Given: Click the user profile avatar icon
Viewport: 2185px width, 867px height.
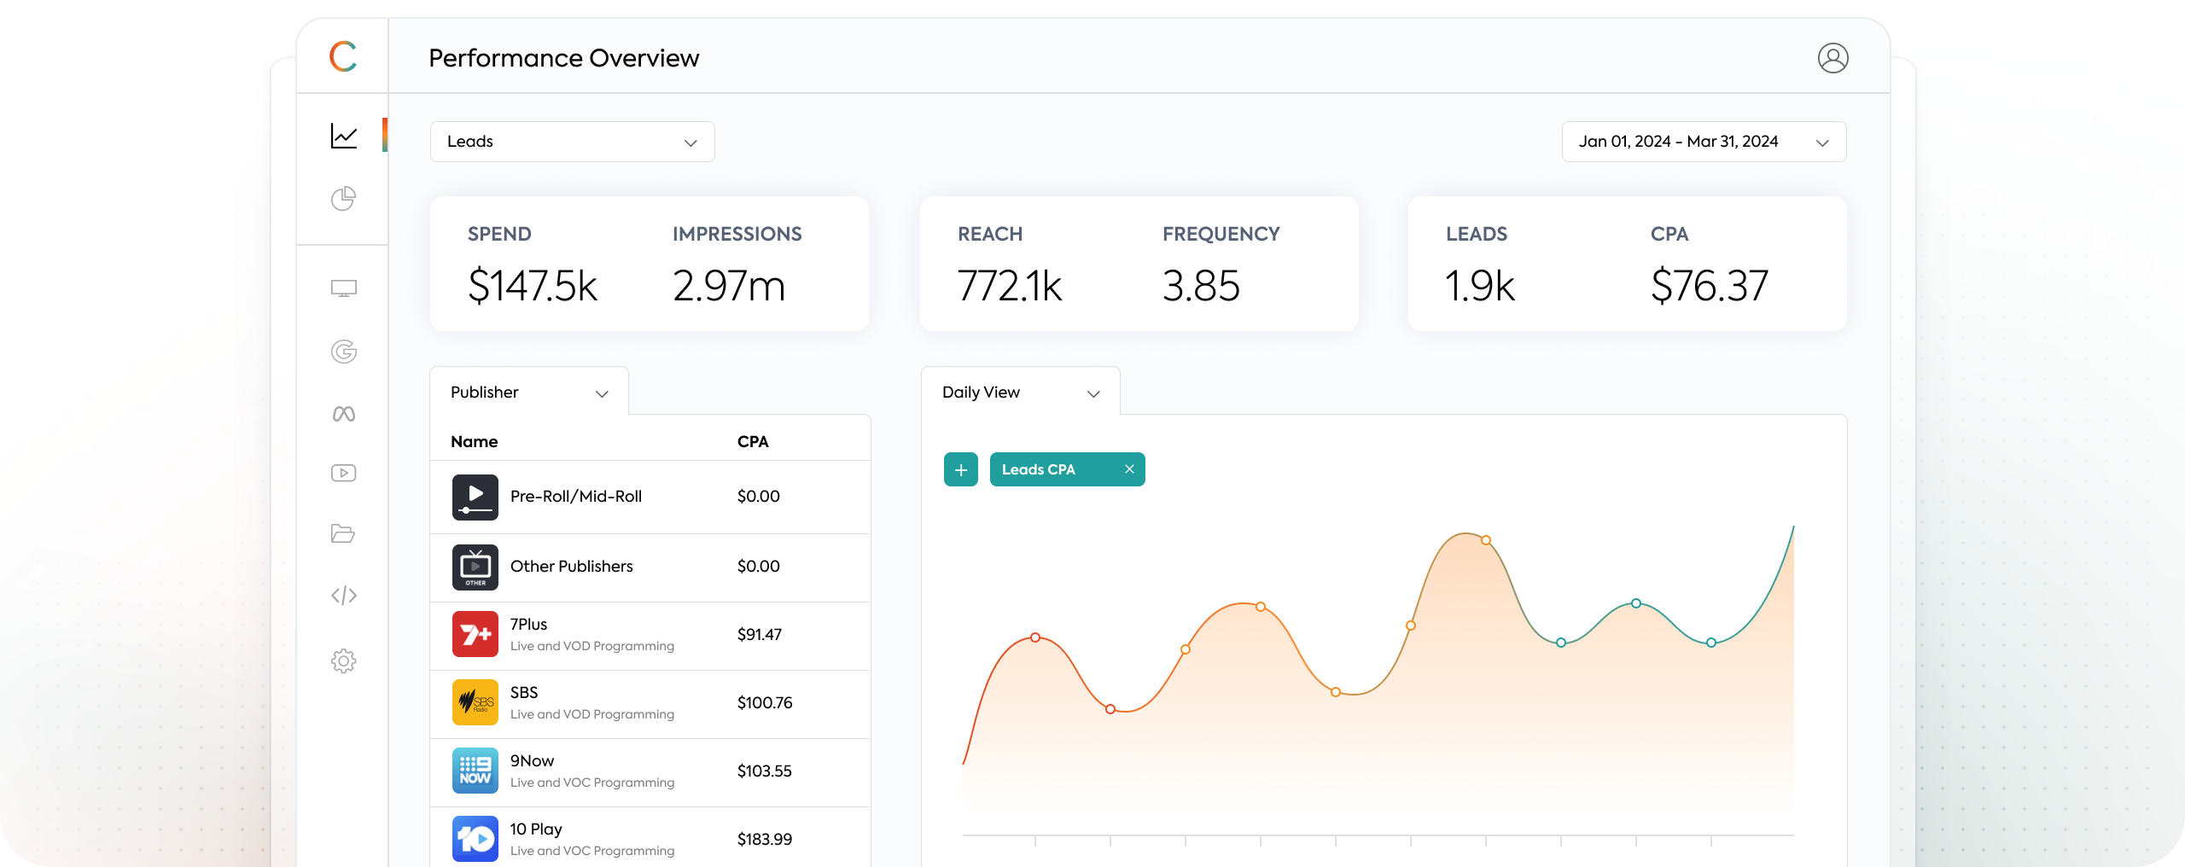Looking at the screenshot, I should point(1832,58).
